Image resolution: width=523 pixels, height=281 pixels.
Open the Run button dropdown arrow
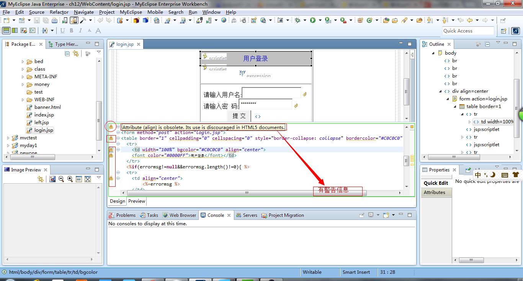pyautogui.click(x=320, y=20)
